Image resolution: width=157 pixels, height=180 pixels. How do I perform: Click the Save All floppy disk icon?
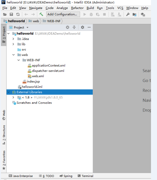pos(11,14)
